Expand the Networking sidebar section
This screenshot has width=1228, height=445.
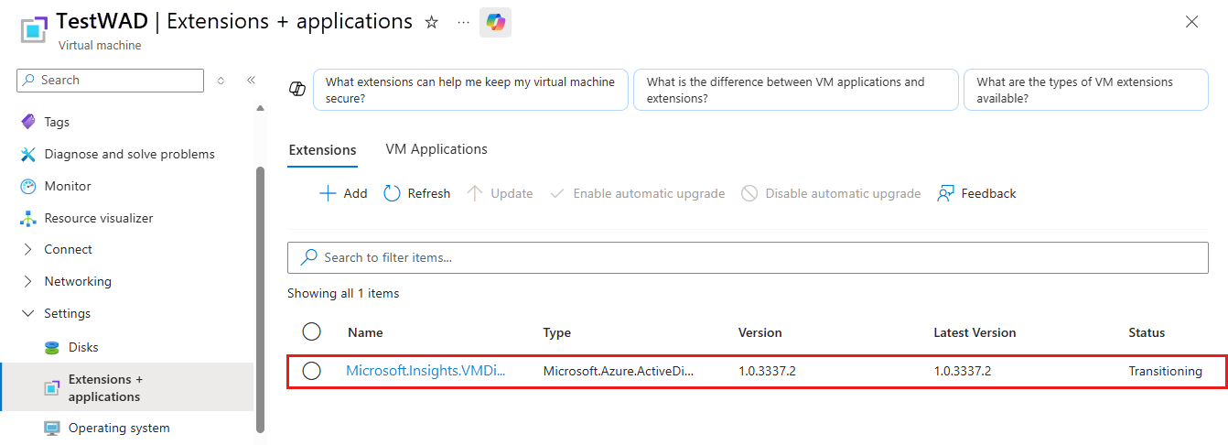tap(27, 281)
